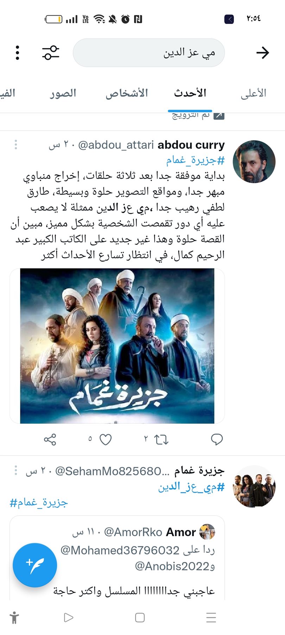The width and height of the screenshot is (285, 635).
Task: Open hashtag #مي_عز_الدين link
Action: coord(191,487)
